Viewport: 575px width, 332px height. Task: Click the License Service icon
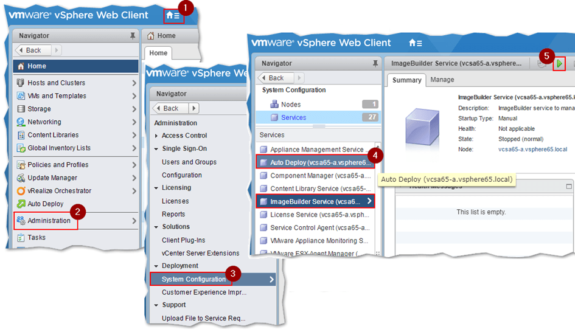click(263, 215)
